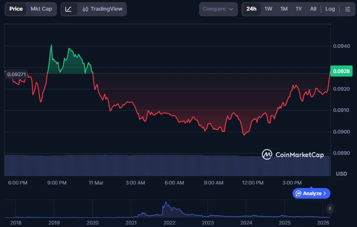Switch chart to Mkt Cap view
Viewport: 357px width, 227px height.
pyautogui.click(x=41, y=9)
